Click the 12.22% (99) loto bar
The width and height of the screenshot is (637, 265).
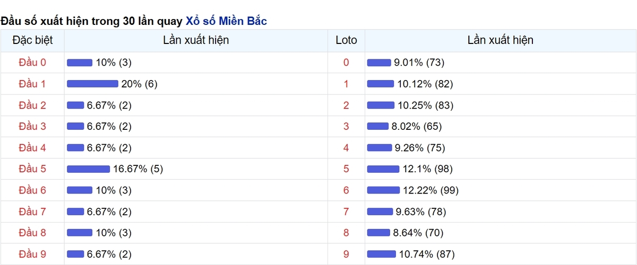coord(384,190)
